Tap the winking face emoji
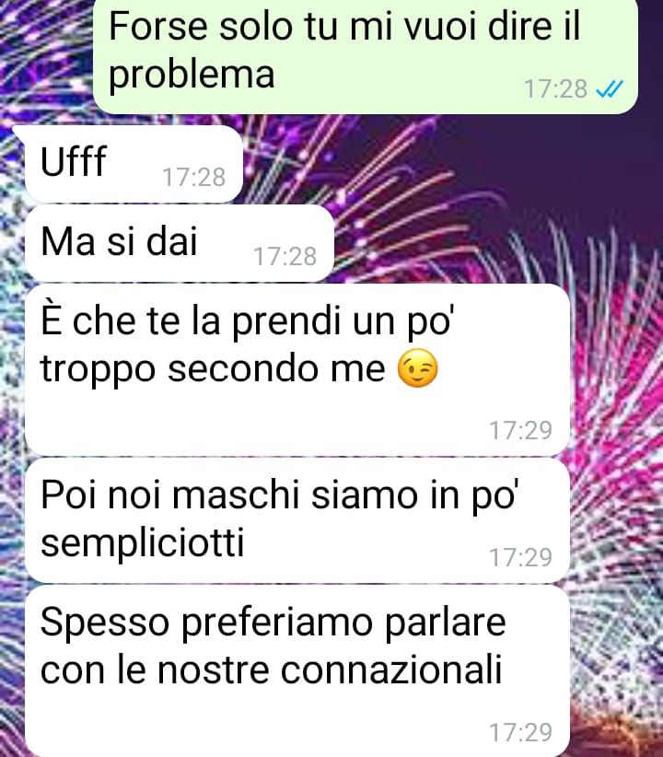The height and width of the screenshot is (757, 663). 418,367
